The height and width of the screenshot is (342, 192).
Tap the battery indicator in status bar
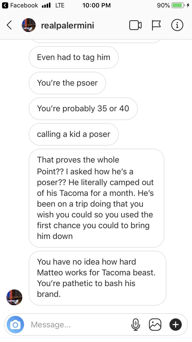point(178,5)
